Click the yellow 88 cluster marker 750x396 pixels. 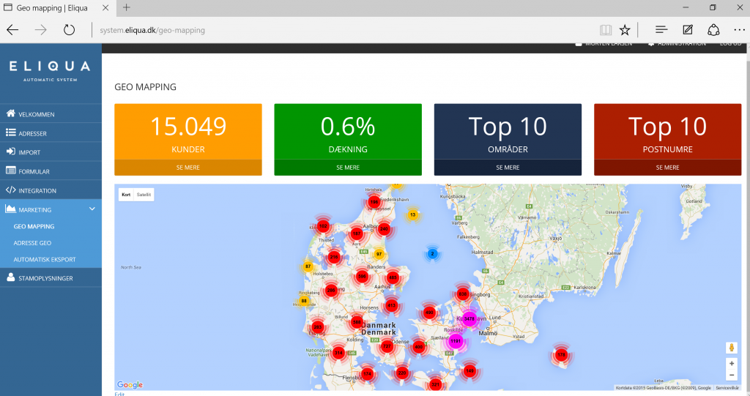(304, 301)
